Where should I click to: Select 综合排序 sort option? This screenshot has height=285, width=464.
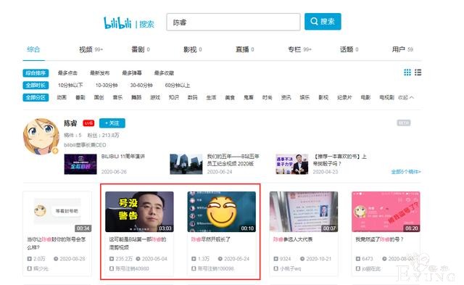tap(36, 73)
